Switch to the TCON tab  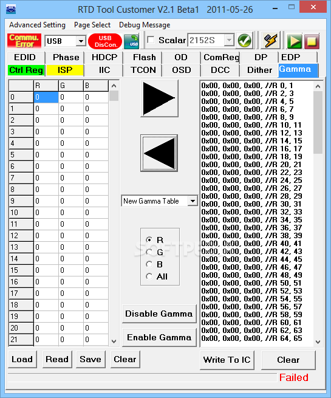pos(143,70)
